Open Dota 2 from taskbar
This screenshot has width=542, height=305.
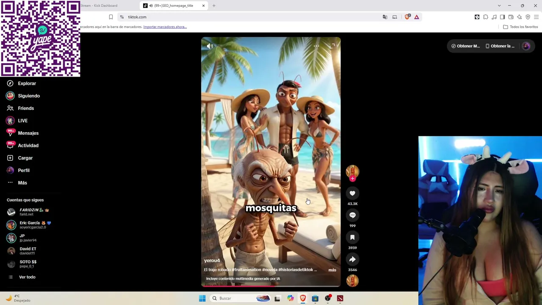click(x=340, y=298)
